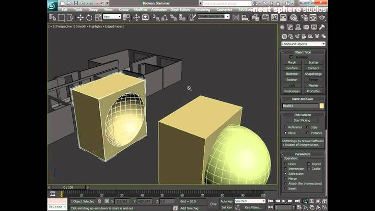Open the Modifiers menu

[x=141, y=10]
